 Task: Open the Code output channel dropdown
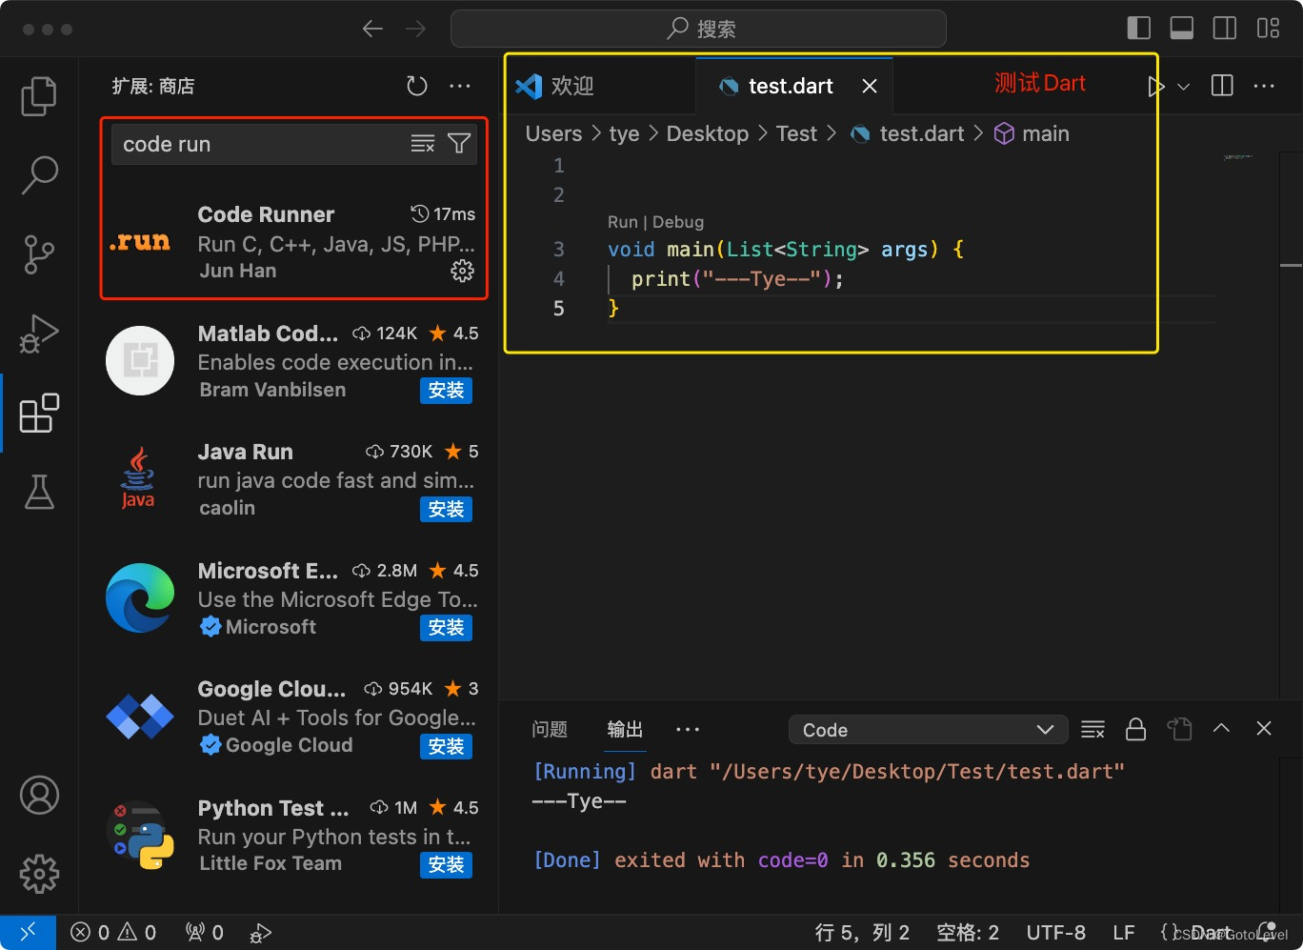[928, 730]
